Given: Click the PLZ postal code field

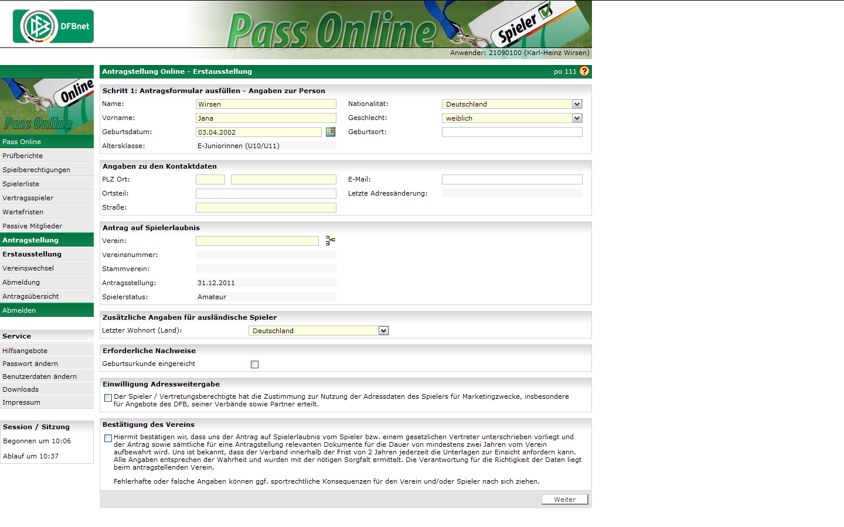Looking at the screenshot, I should click(210, 180).
